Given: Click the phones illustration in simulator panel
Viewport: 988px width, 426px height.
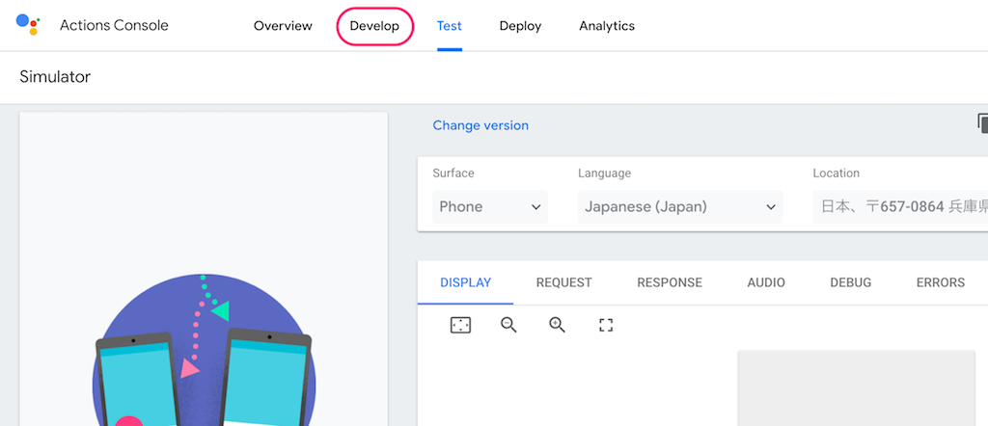Looking at the screenshot, I should click(x=204, y=350).
